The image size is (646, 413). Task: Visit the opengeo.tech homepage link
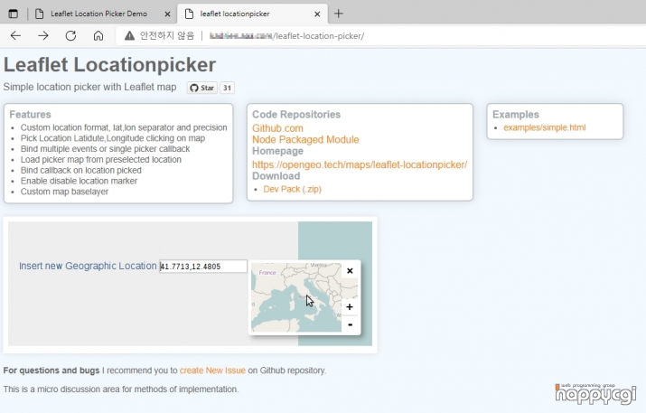tap(360, 164)
